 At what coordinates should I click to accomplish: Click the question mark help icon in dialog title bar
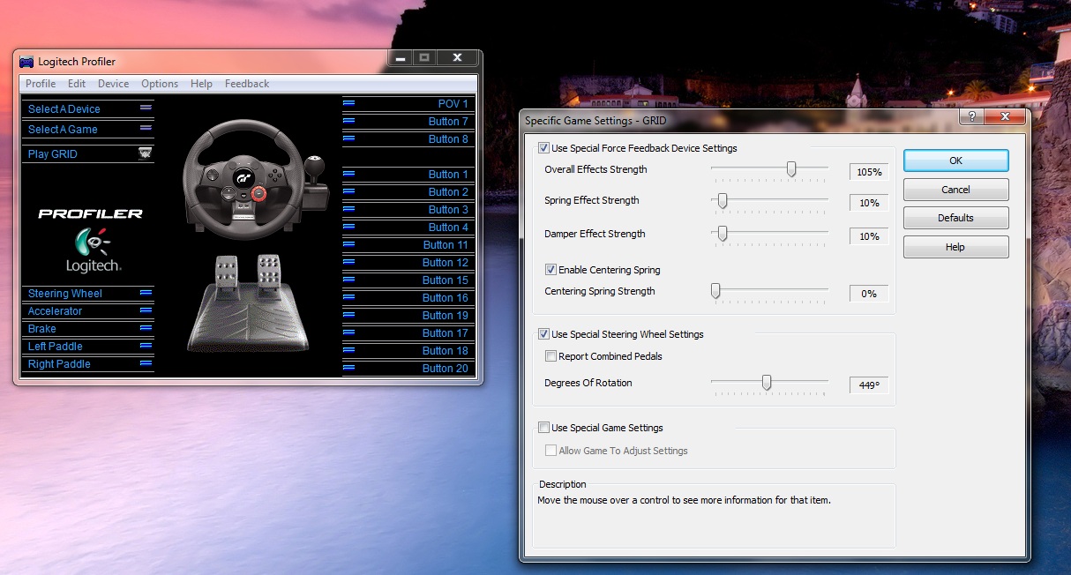tap(973, 117)
